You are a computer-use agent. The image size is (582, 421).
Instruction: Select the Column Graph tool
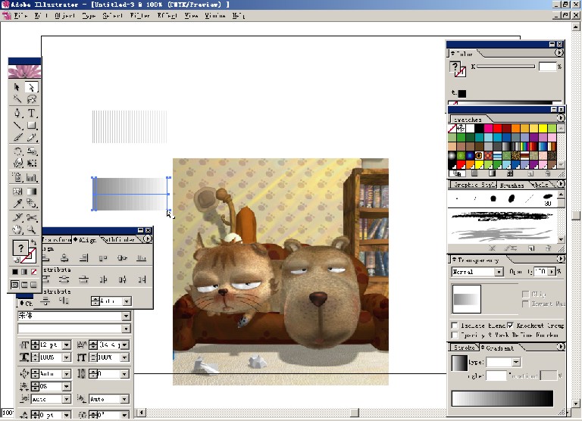(x=32, y=177)
